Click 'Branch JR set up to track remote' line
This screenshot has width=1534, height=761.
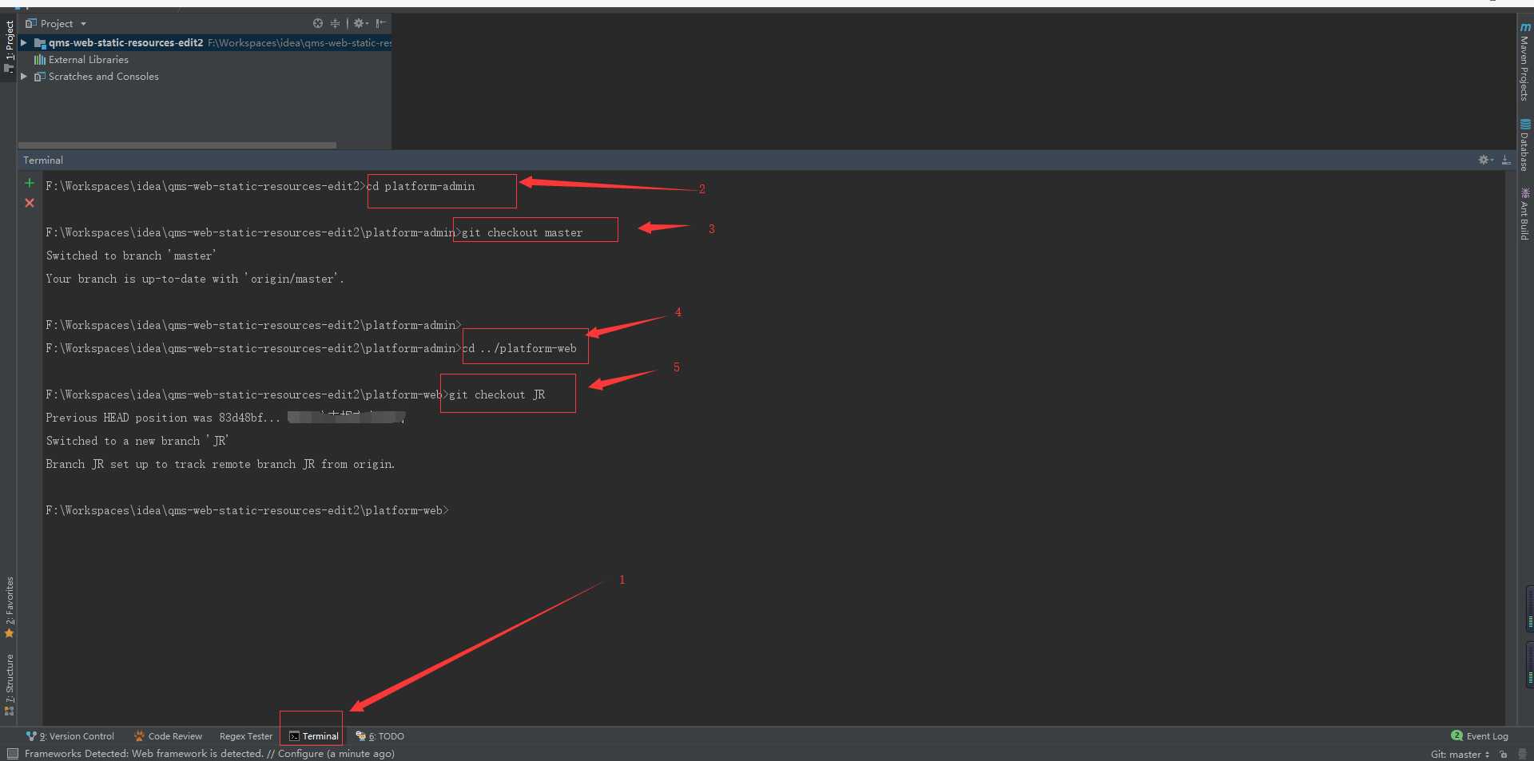pos(221,464)
